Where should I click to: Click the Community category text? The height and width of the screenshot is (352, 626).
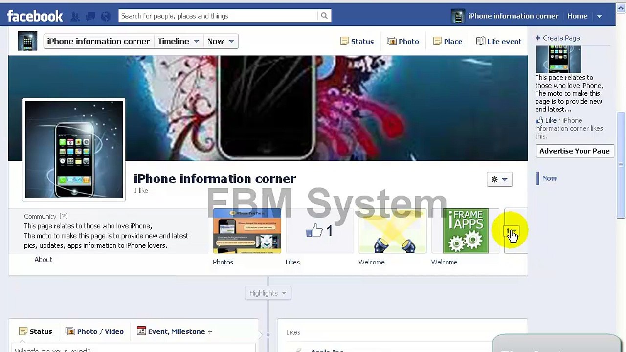pos(40,216)
